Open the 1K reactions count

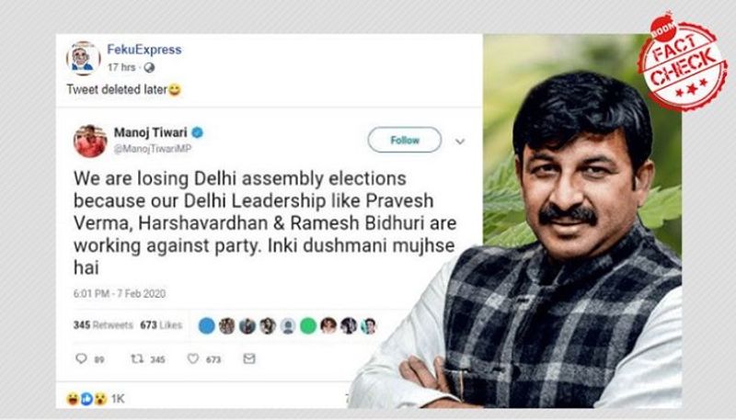118,399
